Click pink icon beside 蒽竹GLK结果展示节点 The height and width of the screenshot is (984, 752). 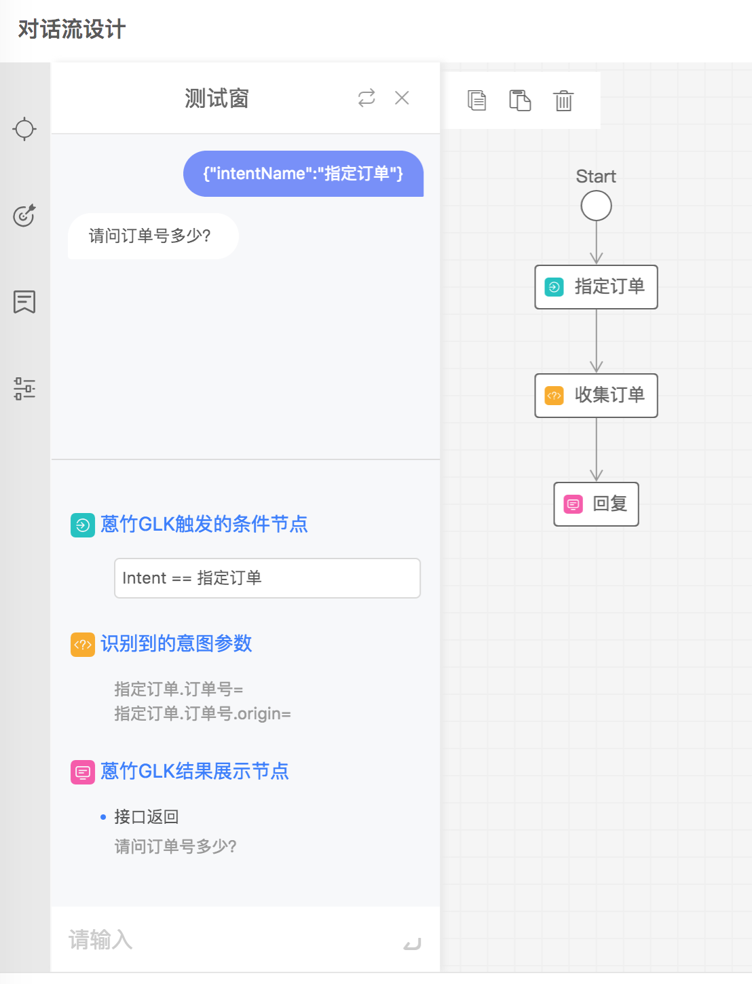pos(83,772)
